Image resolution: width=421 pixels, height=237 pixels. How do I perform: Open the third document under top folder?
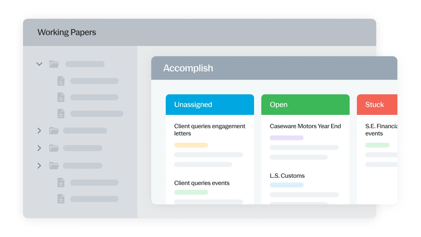click(61, 114)
